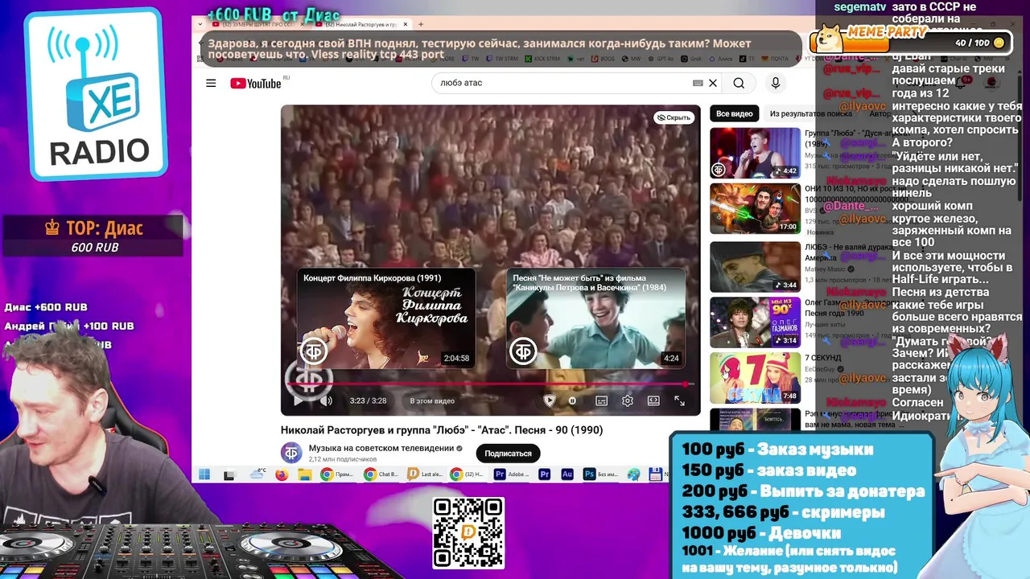The image size is (1030, 579).
Task: Switch the player to theater mode
Action: tap(653, 400)
